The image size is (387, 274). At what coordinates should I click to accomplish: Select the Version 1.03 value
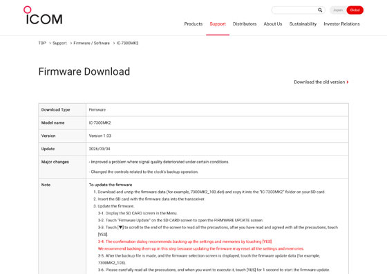coord(100,136)
